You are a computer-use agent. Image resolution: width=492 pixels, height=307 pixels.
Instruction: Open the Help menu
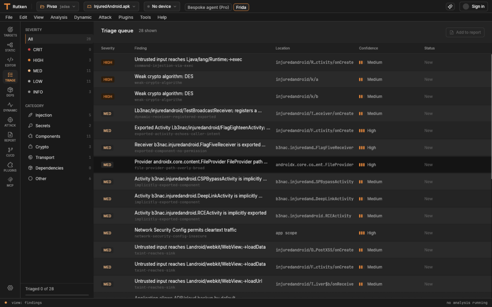click(162, 17)
